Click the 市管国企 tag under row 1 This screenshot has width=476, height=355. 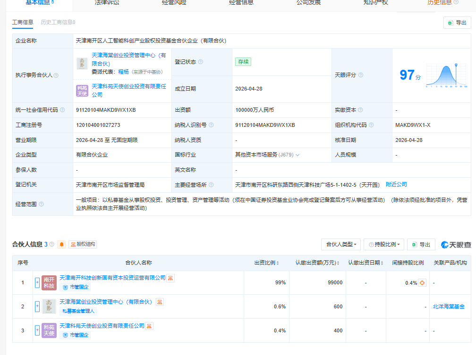76,287
